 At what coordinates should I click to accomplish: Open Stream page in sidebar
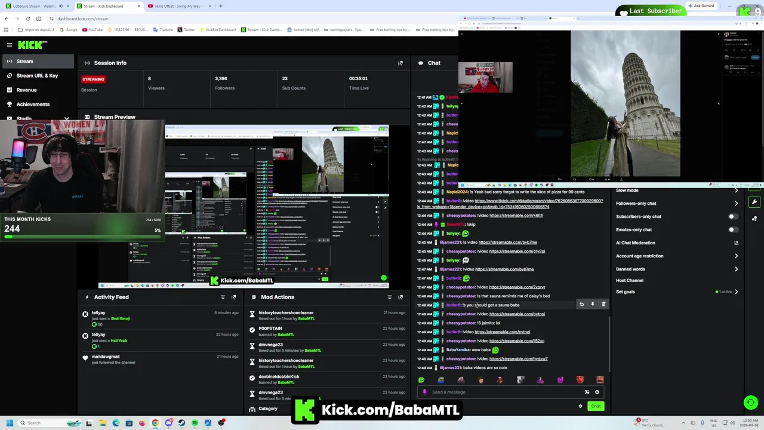pos(37,61)
